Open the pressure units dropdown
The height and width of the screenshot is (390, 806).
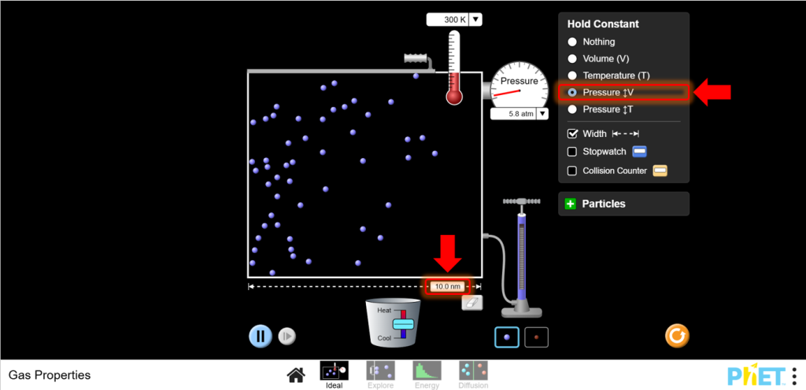tap(543, 114)
